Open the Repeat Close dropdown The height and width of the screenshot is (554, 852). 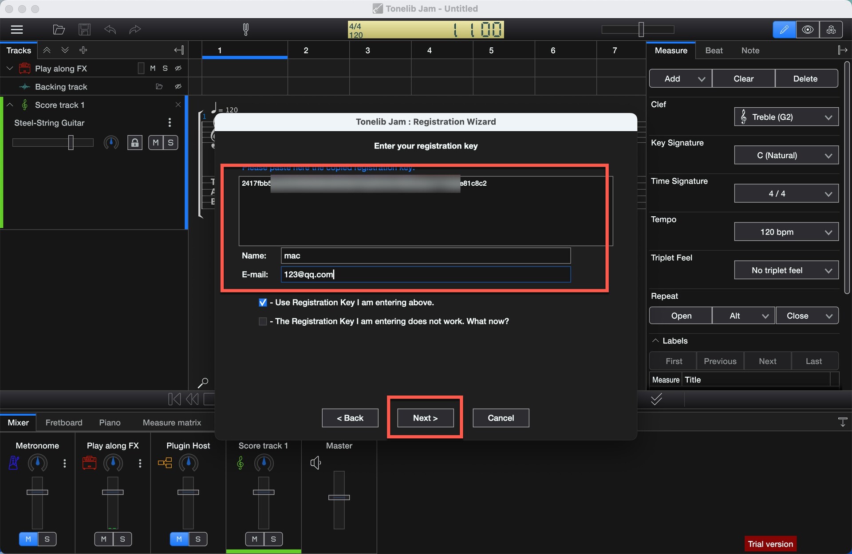tap(807, 316)
